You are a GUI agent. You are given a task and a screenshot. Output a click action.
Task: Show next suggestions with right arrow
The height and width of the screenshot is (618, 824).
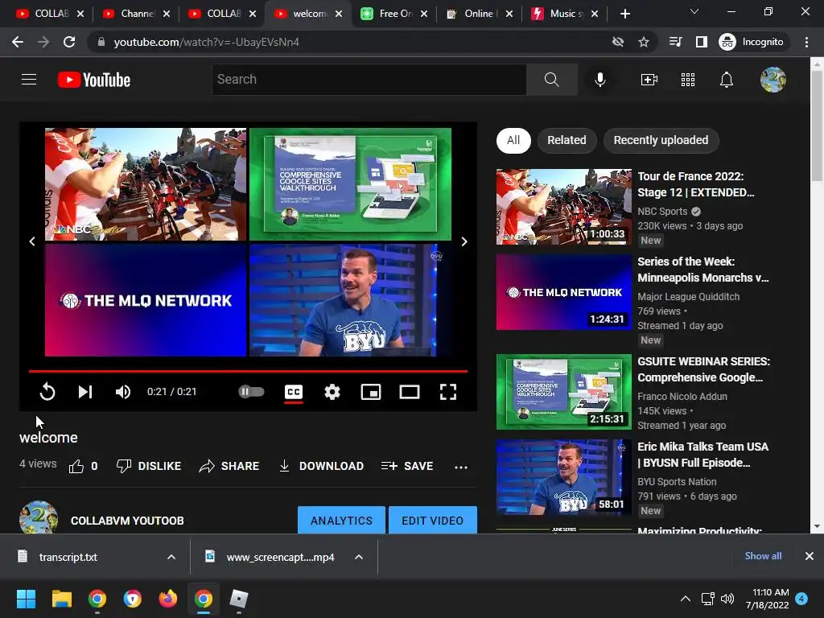[464, 241]
